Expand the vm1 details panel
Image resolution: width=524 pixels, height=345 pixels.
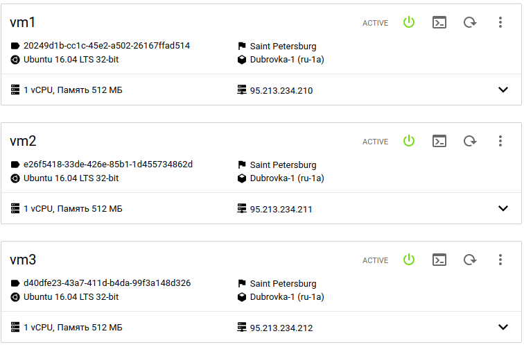pos(503,90)
